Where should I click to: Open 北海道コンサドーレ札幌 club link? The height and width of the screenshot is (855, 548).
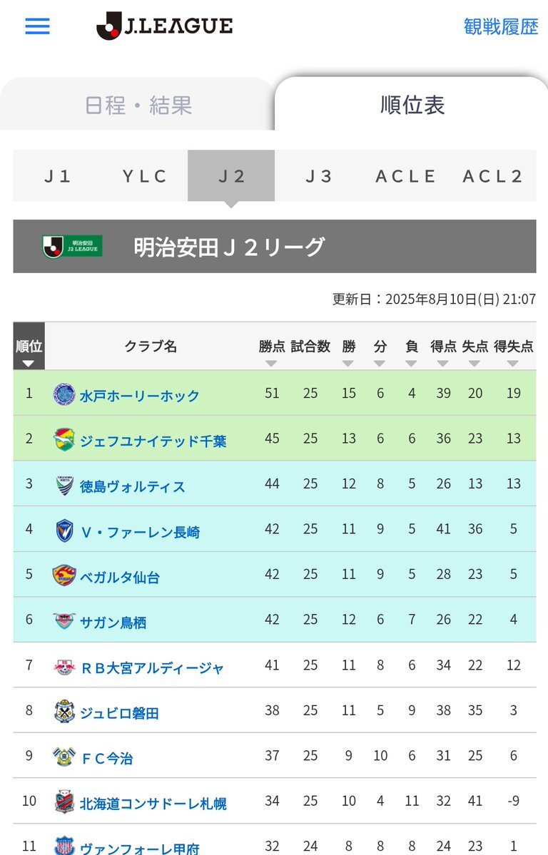(153, 803)
